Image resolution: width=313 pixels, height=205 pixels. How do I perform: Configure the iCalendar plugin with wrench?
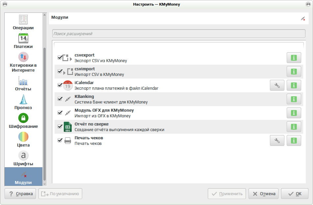[277, 85]
